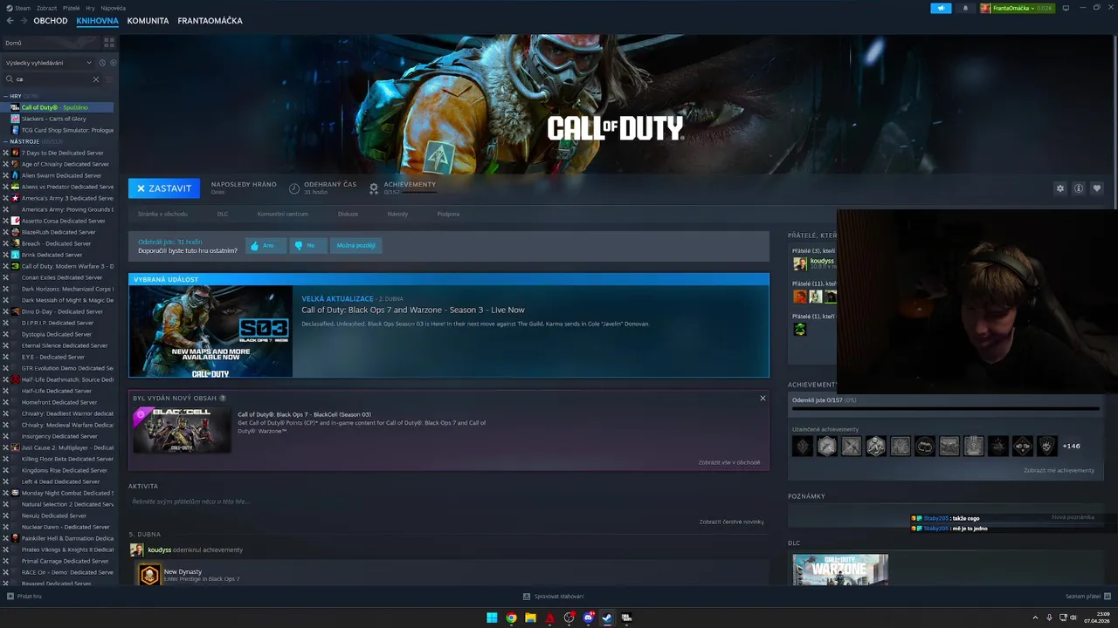Open Spravovat stahování downloads manager
The height and width of the screenshot is (628, 1118).
(x=554, y=596)
